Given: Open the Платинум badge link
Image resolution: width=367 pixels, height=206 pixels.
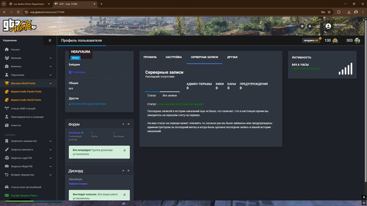Looking at the screenshot, I should point(77,72).
